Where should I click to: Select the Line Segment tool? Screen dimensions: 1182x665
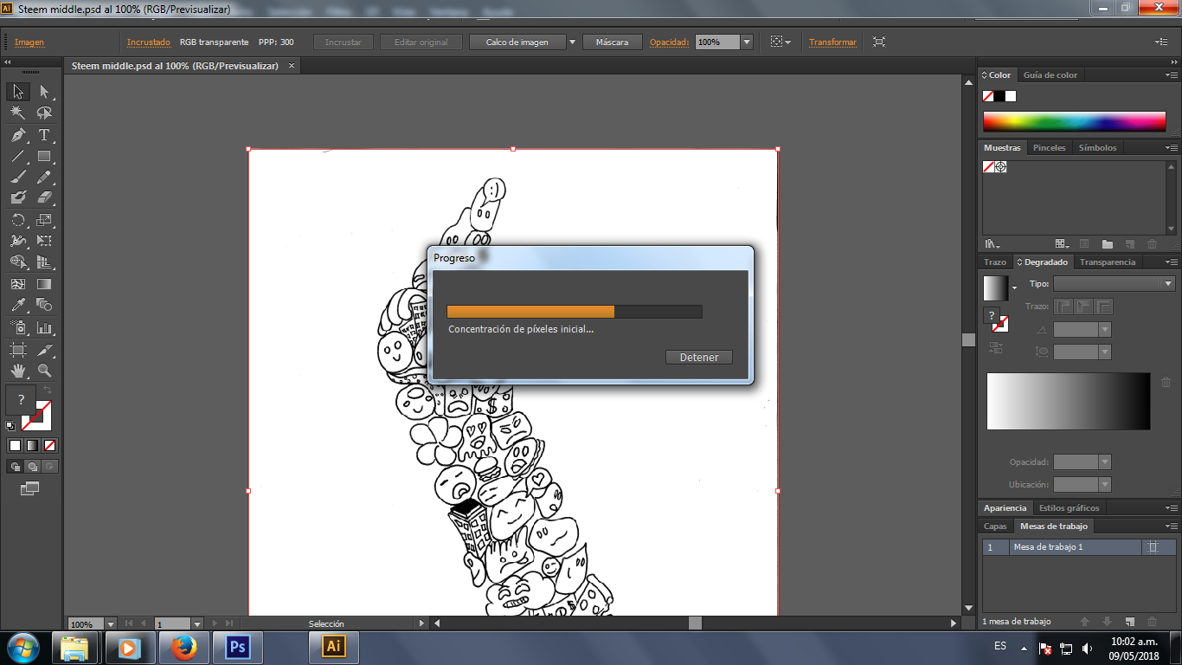[x=18, y=157]
